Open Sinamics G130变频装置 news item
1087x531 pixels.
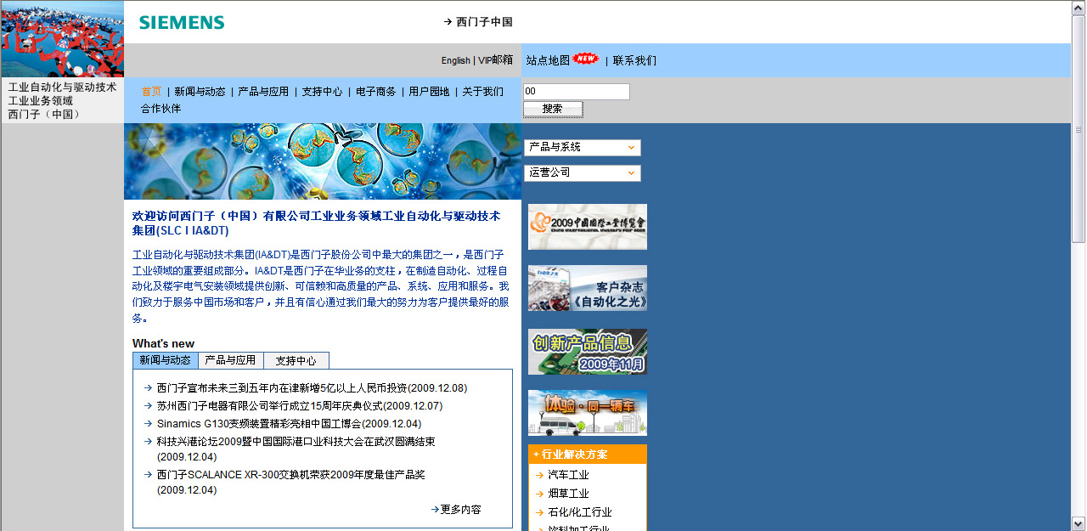click(x=289, y=424)
